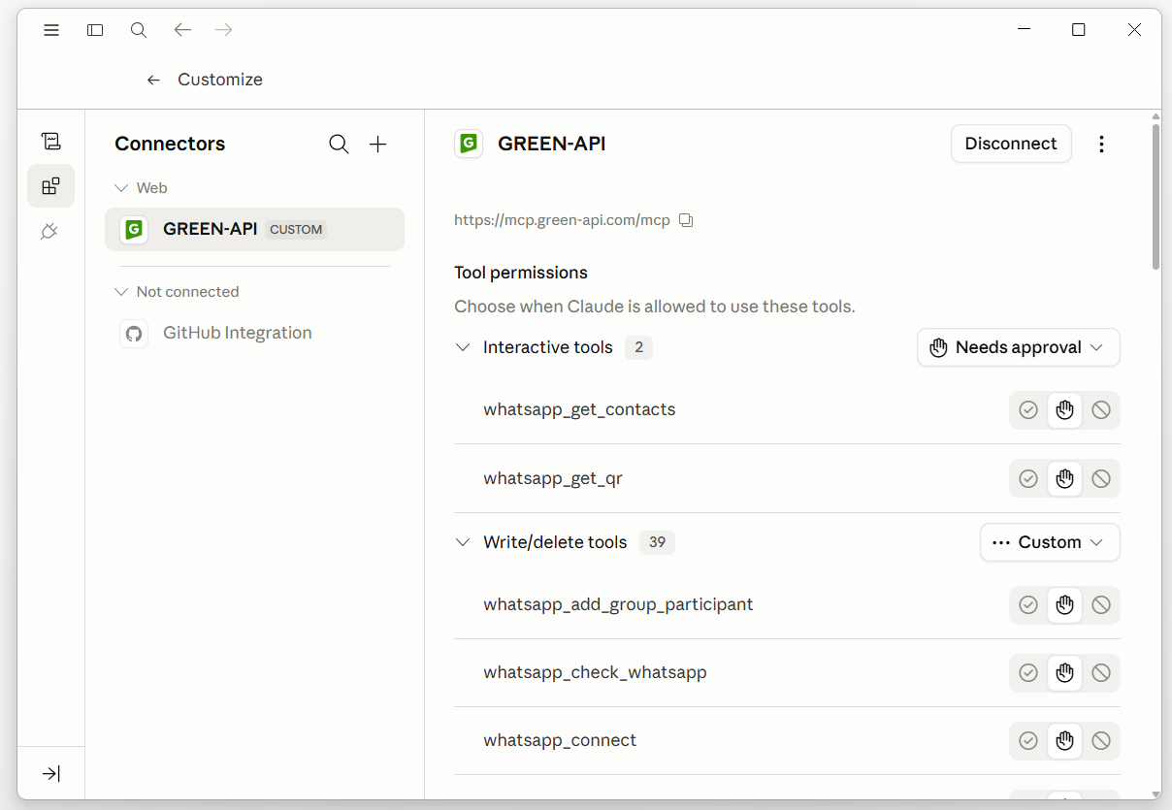Viewport: 1172px width, 810px height.
Task: Click the Tool permissions heading
Action: click(521, 273)
